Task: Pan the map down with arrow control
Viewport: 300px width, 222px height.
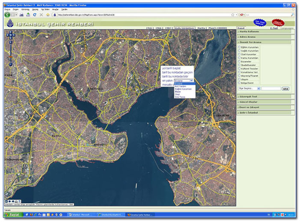Action: pos(11,38)
